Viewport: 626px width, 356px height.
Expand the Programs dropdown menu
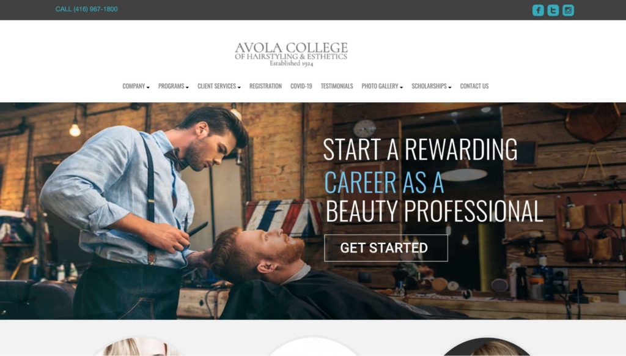click(x=173, y=86)
